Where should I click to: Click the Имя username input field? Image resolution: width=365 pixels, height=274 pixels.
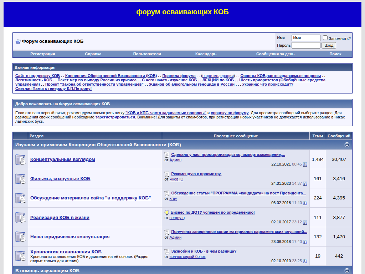click(306, 38)
